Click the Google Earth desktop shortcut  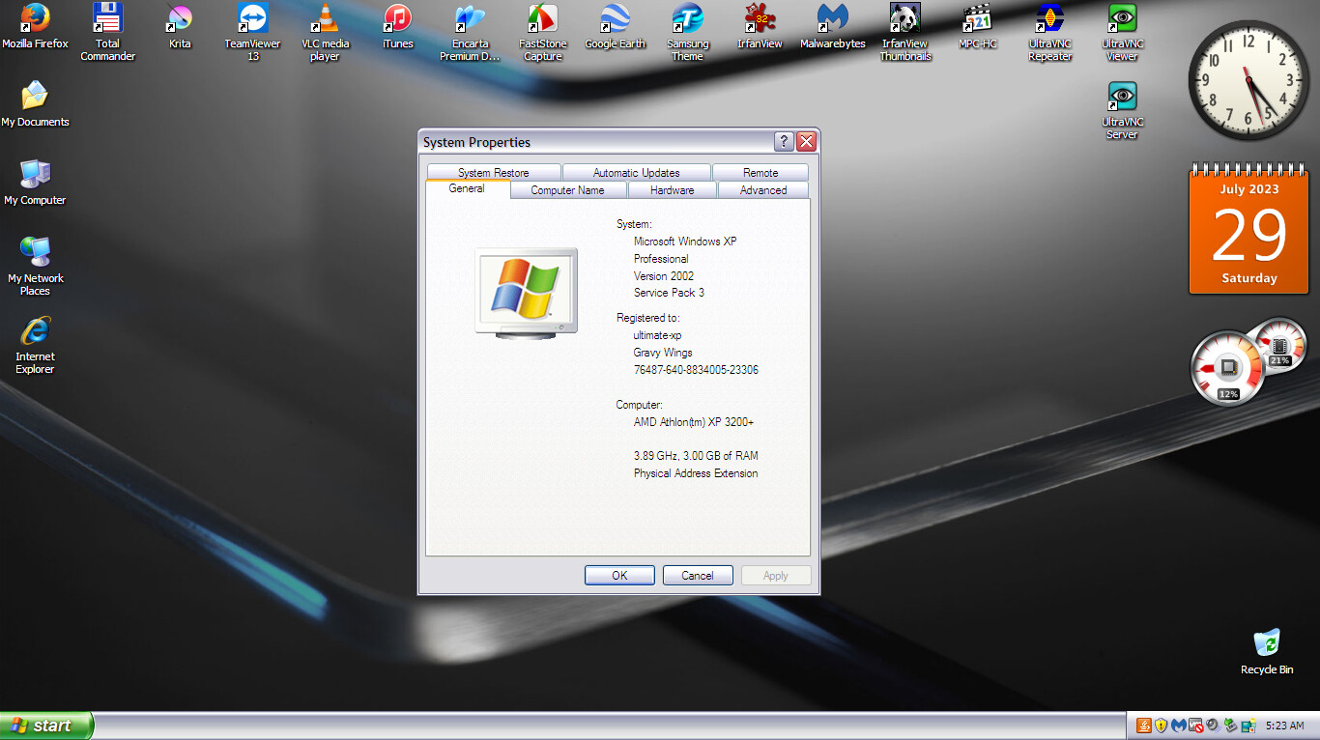[x=615, y=19]
